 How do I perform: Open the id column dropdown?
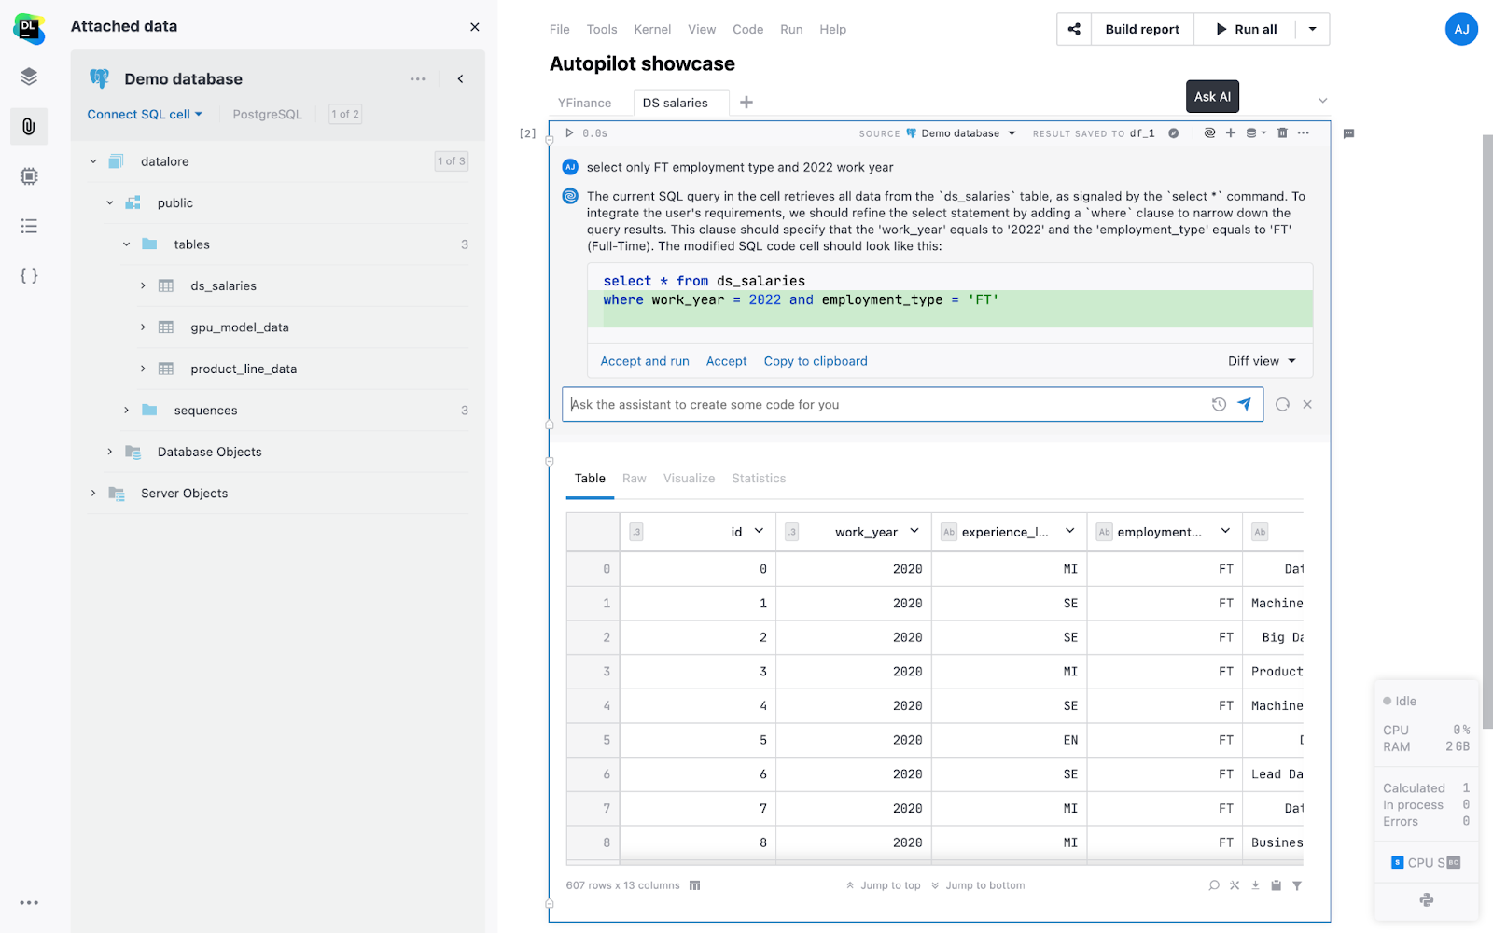pos(759,531)
